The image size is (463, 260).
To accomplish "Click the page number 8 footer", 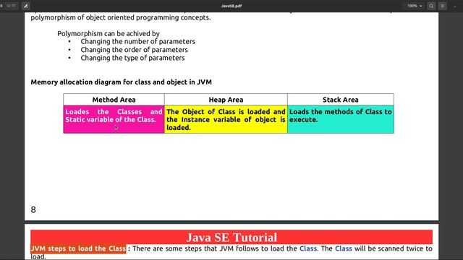I will (33, 209).
